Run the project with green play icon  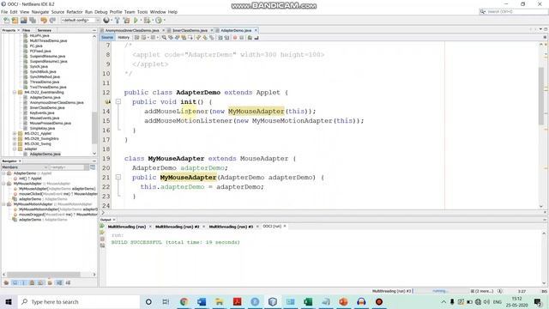click(x=136, y=21)
